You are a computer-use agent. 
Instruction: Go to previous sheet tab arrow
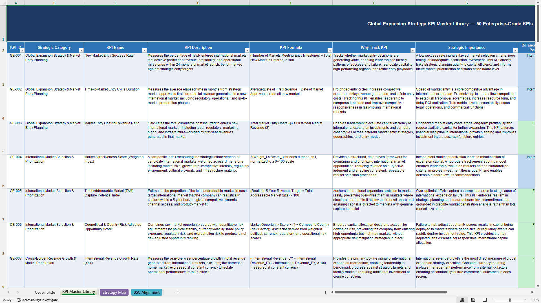tap(9, 292)
